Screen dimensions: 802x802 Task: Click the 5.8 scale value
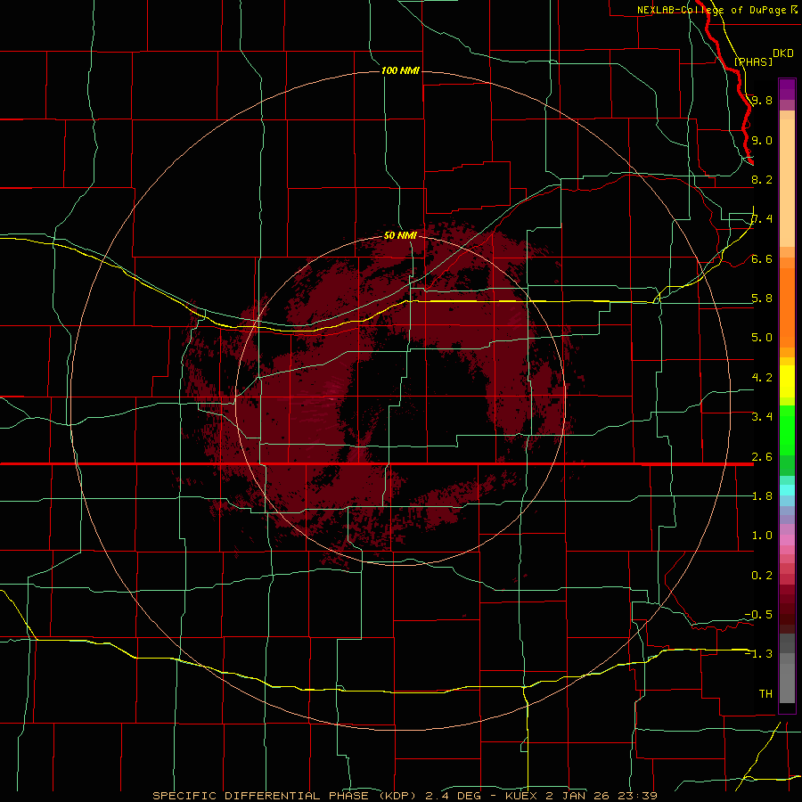(x=762, y=299)
